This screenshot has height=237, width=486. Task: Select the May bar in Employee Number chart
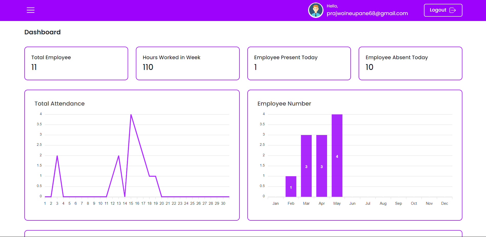pyautogui.click(x=337, y=156)
